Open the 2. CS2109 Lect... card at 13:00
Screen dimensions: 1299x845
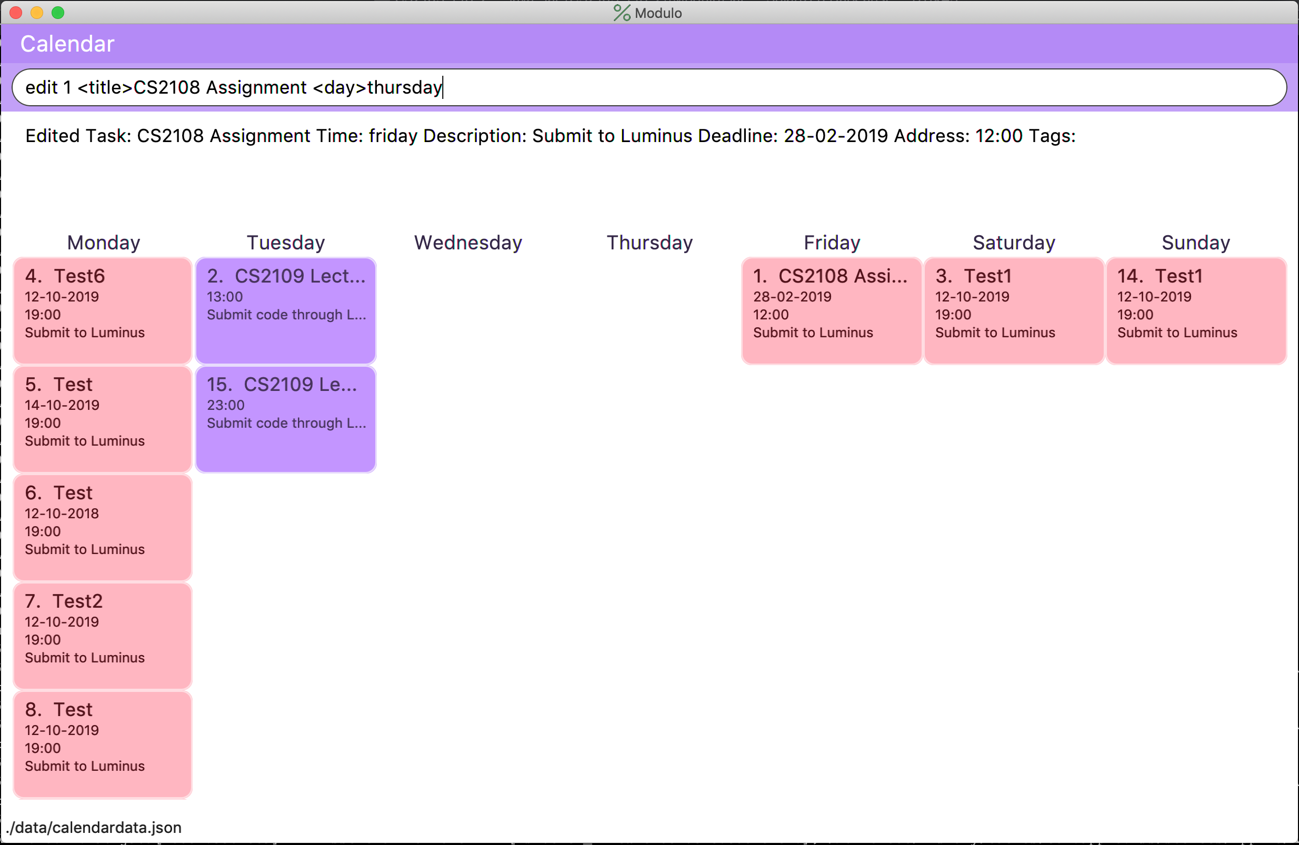285,310
